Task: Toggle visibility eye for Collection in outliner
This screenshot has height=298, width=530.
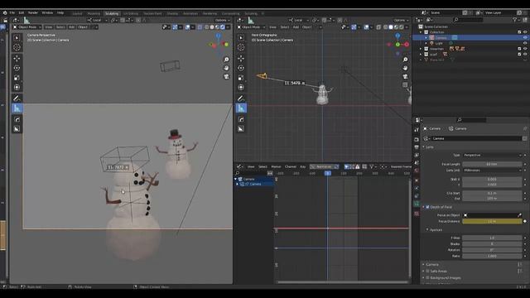Action: pos(525,32)
